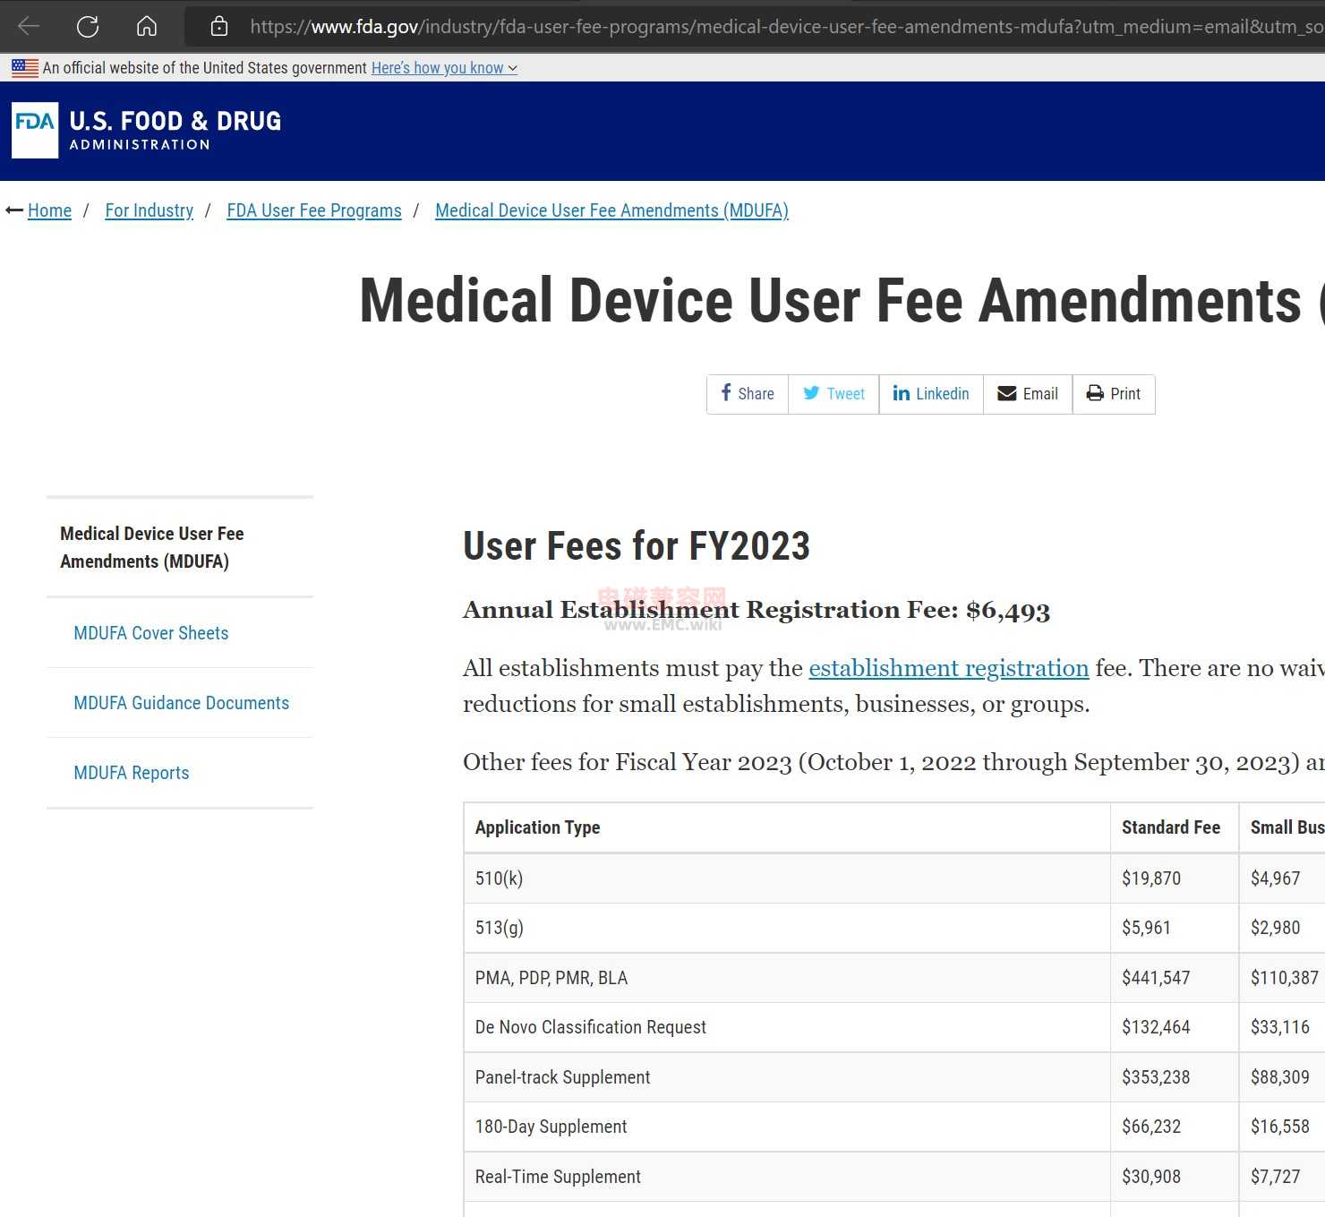Viewport: 1325px width, 1217px height.
Task: Click the 180-Day Supplement row label
Action: click(x=551, y=1127)
